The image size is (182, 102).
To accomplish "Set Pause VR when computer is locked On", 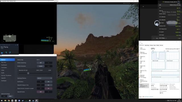I will point(48,88).
